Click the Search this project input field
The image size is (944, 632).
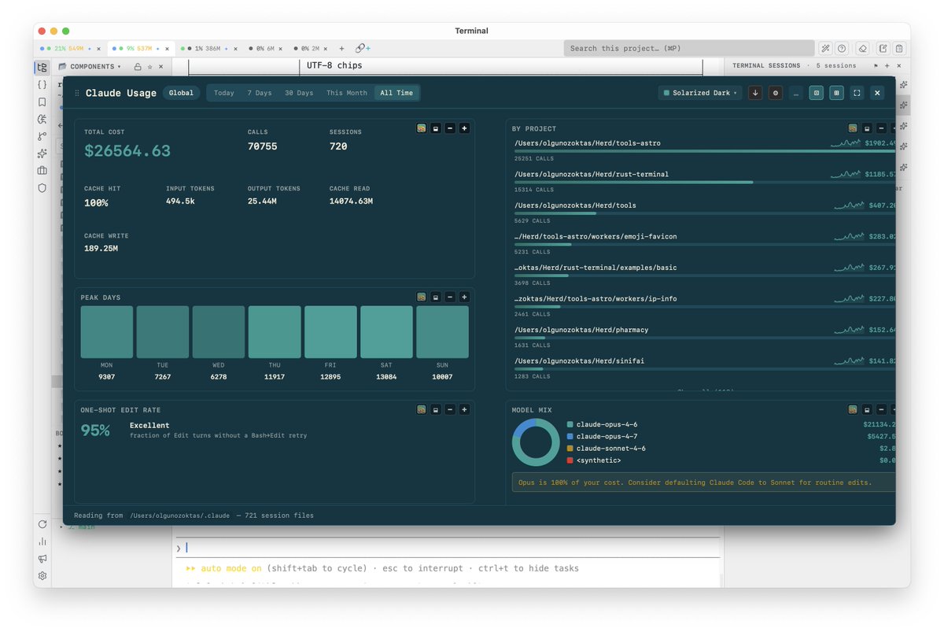[x=689, y=48]
